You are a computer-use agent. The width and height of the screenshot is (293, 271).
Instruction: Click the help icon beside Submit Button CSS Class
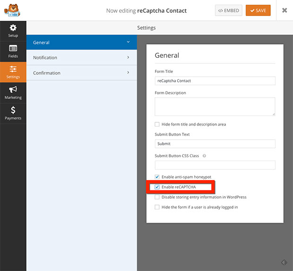(x=204, y=156)
